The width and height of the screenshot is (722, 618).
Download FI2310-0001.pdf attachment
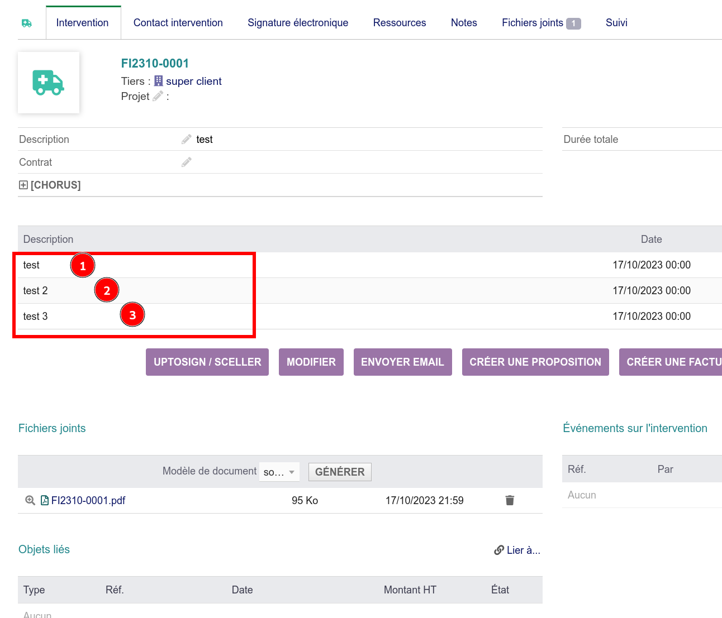(x=88, y=500)
